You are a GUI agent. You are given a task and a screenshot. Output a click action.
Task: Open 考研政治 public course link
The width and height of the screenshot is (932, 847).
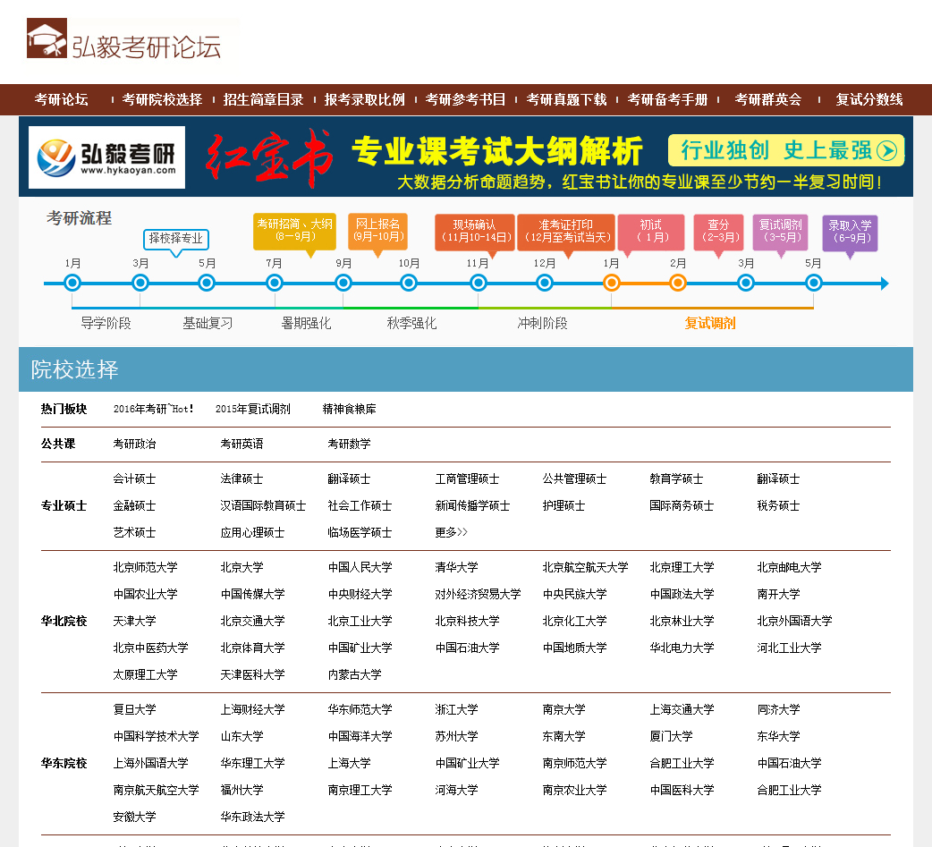(134, 444)
